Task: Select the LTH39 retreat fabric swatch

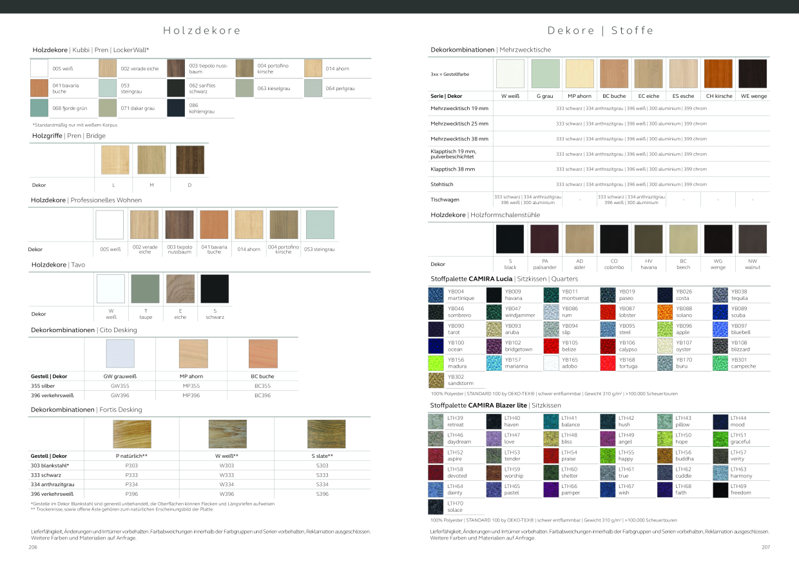Action: 436,422
